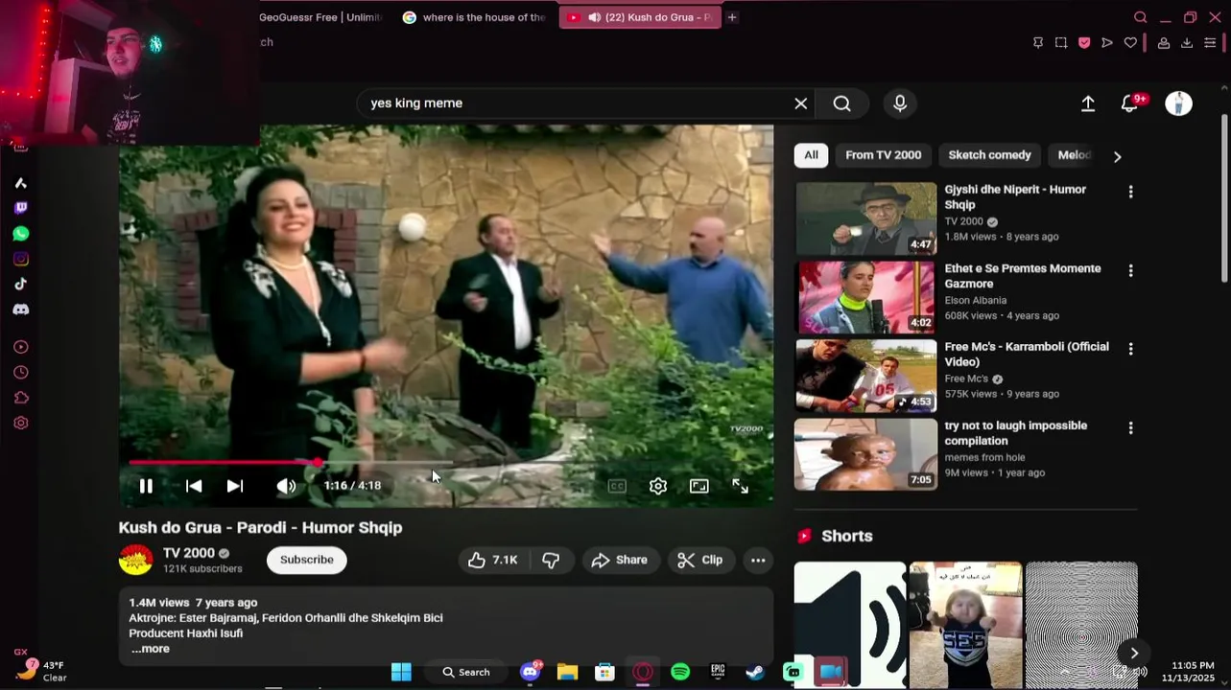
Task: Select the "All" filter chip
Action: pyautogui.click(x=812, y=155)
